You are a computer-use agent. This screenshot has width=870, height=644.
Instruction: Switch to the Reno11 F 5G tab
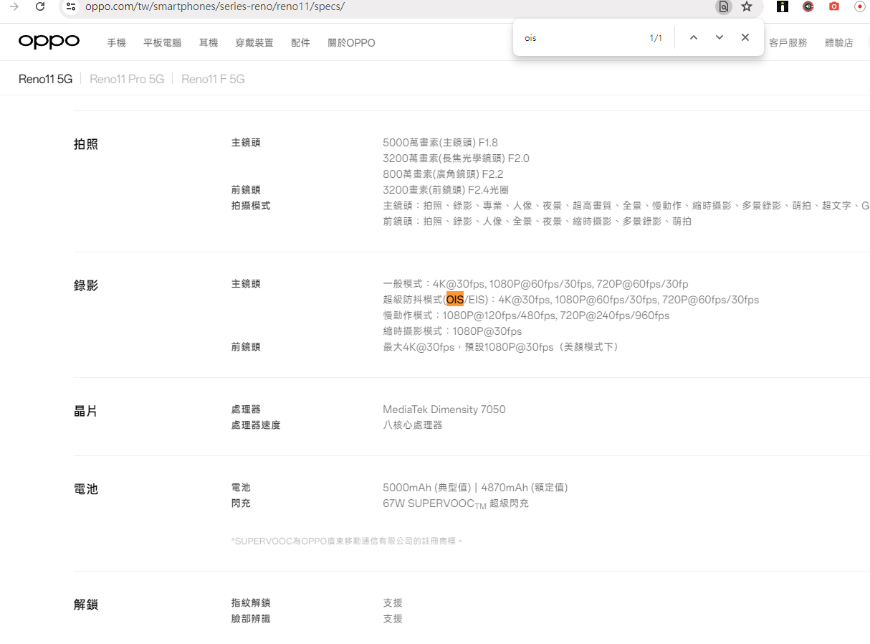pyautogui.click(x=213, y=79)
